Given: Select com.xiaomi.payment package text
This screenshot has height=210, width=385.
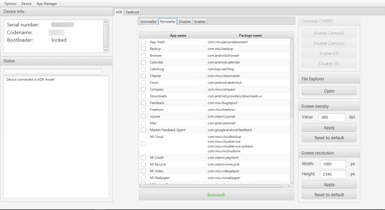Looking at the screenshot, I should click(223, 158).
